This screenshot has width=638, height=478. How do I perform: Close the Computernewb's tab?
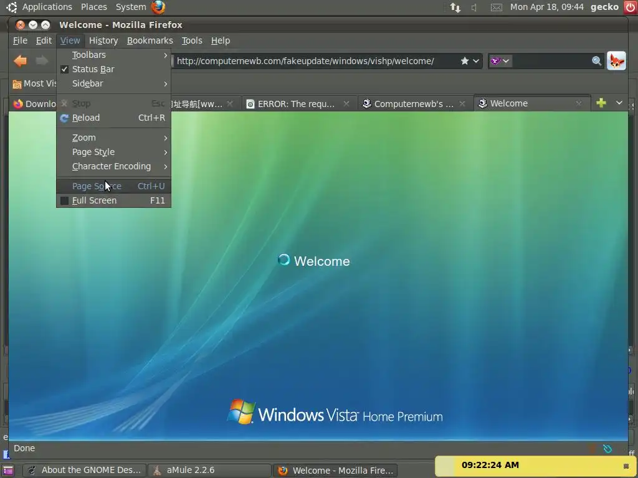(462, 104)
